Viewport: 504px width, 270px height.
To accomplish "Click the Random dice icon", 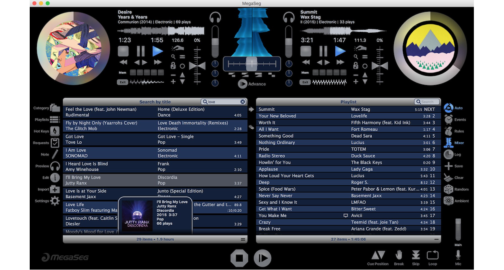I will (448, 190).
